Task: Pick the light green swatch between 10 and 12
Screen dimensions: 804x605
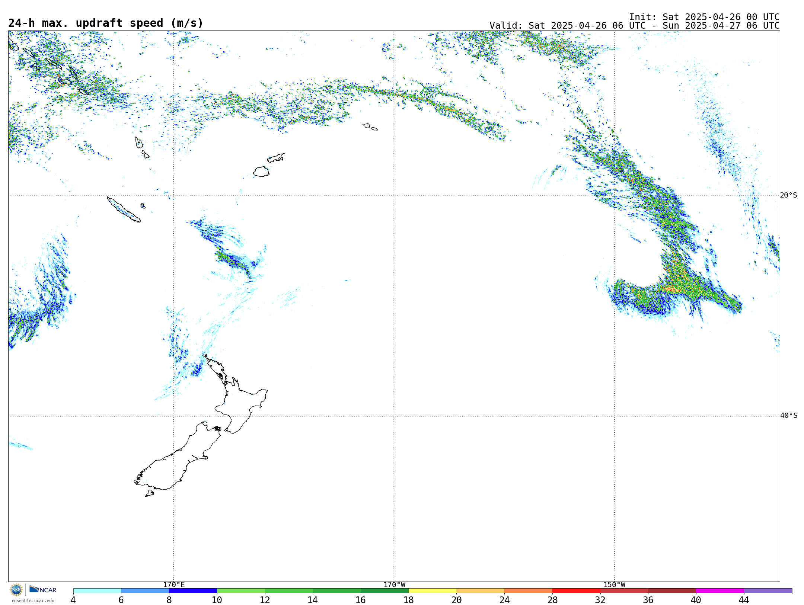Action: point(241,591)
